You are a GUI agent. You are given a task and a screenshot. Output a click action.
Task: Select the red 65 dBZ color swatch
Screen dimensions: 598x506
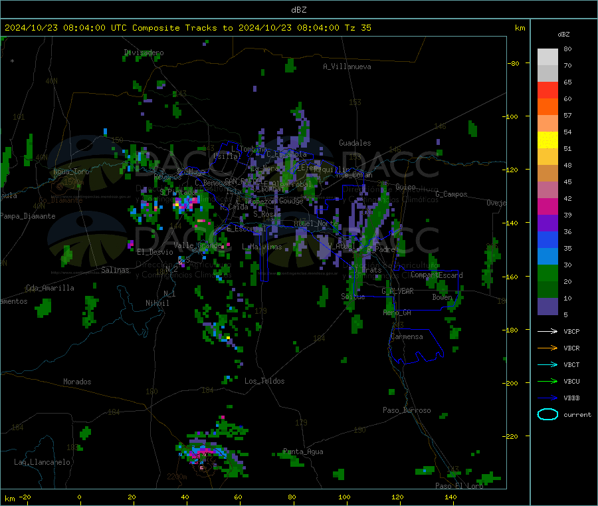pos(548,90)
